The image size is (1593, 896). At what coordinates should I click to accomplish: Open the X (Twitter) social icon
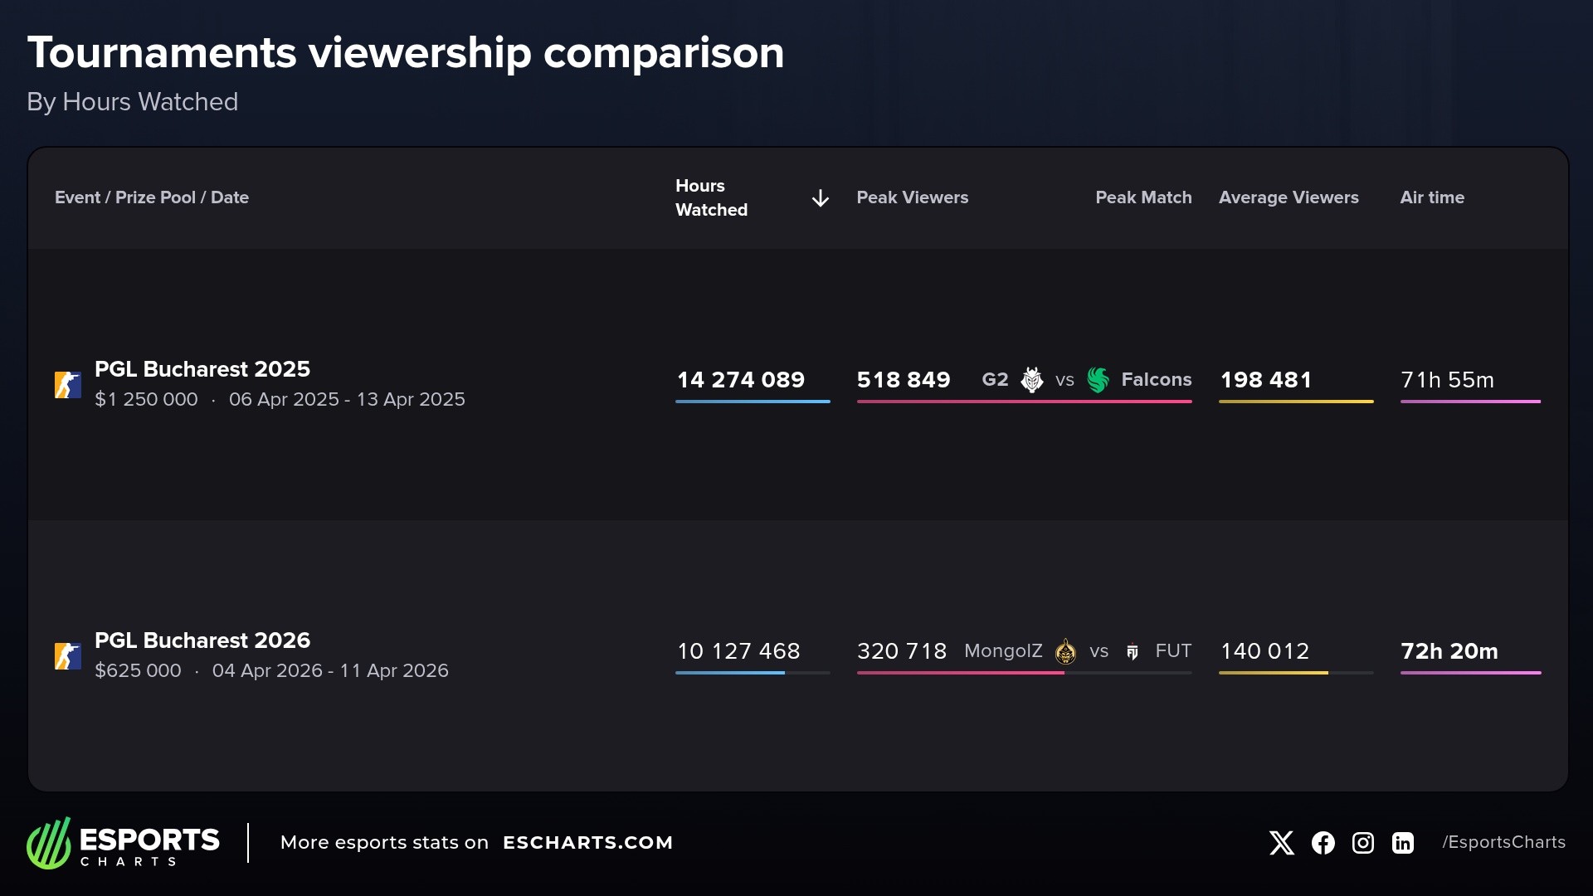1282,843
